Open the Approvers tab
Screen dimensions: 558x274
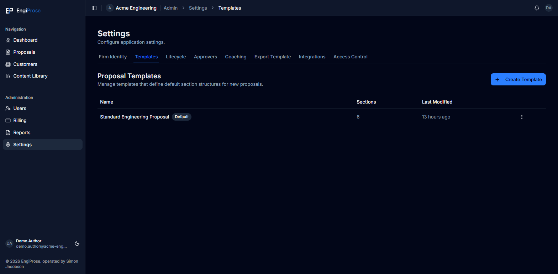pos(205,57)
